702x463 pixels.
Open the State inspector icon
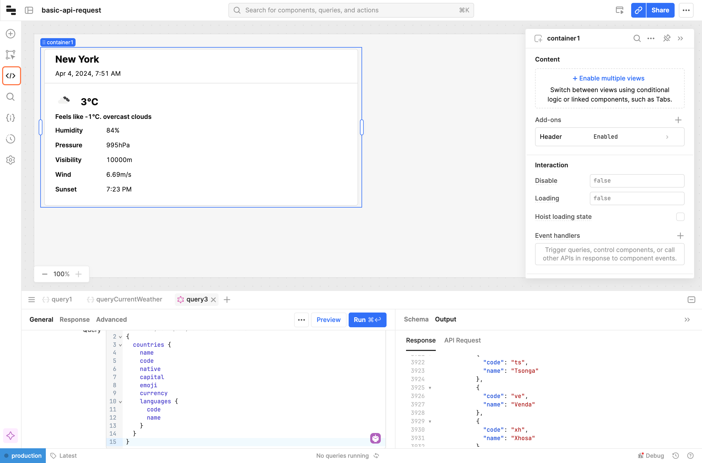click(x=11, y=118)
